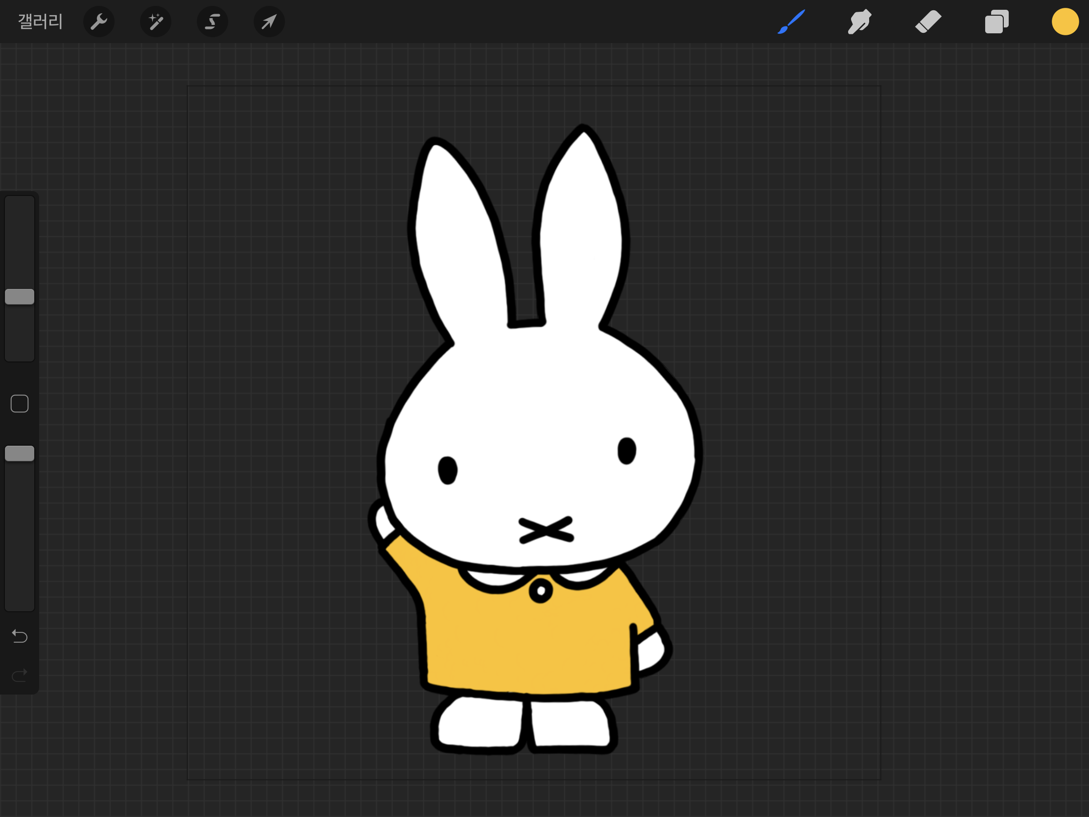
Task: Open the yellow active color picker
Action: click(x=1065, y=22)
